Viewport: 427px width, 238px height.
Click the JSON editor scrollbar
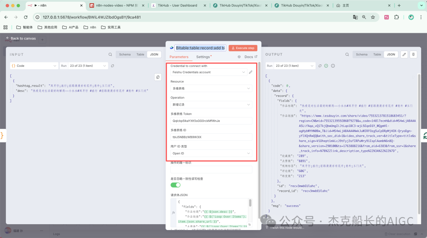pyautogui.click(x=250, y=203)
